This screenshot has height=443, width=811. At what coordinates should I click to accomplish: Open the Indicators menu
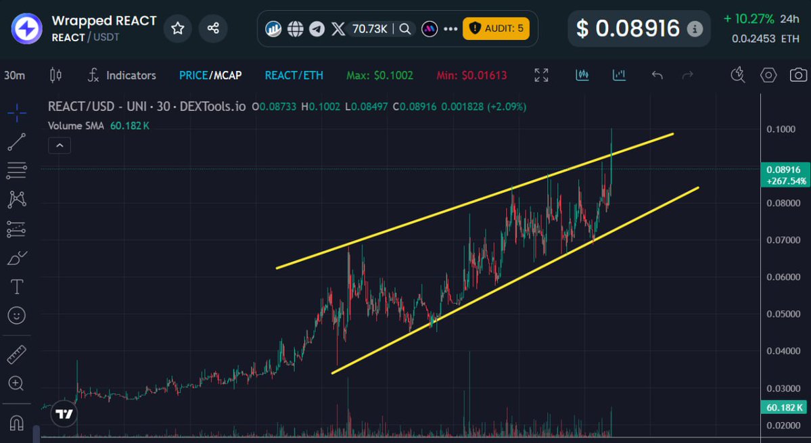(x=122, y=76)
